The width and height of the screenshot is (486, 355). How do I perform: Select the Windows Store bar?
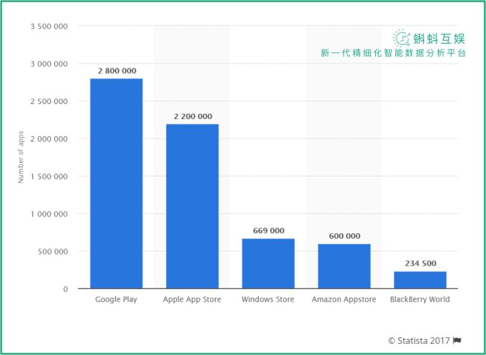point(268,263)
